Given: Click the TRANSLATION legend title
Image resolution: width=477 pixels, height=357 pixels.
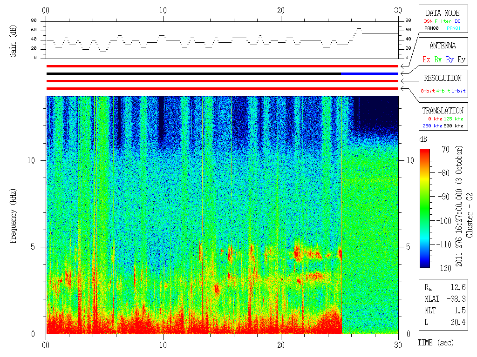Looking at the screenshot, I should pos(443,111).
